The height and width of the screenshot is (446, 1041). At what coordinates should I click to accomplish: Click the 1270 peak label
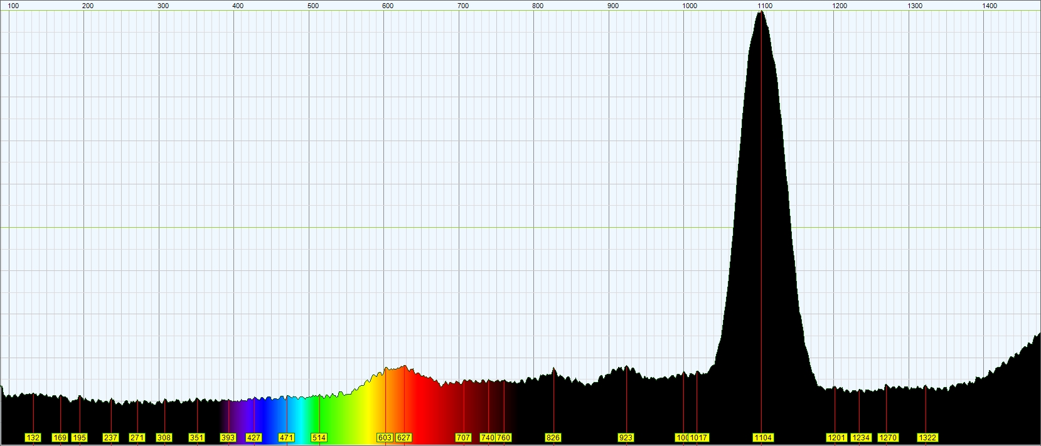pos(888,438)
